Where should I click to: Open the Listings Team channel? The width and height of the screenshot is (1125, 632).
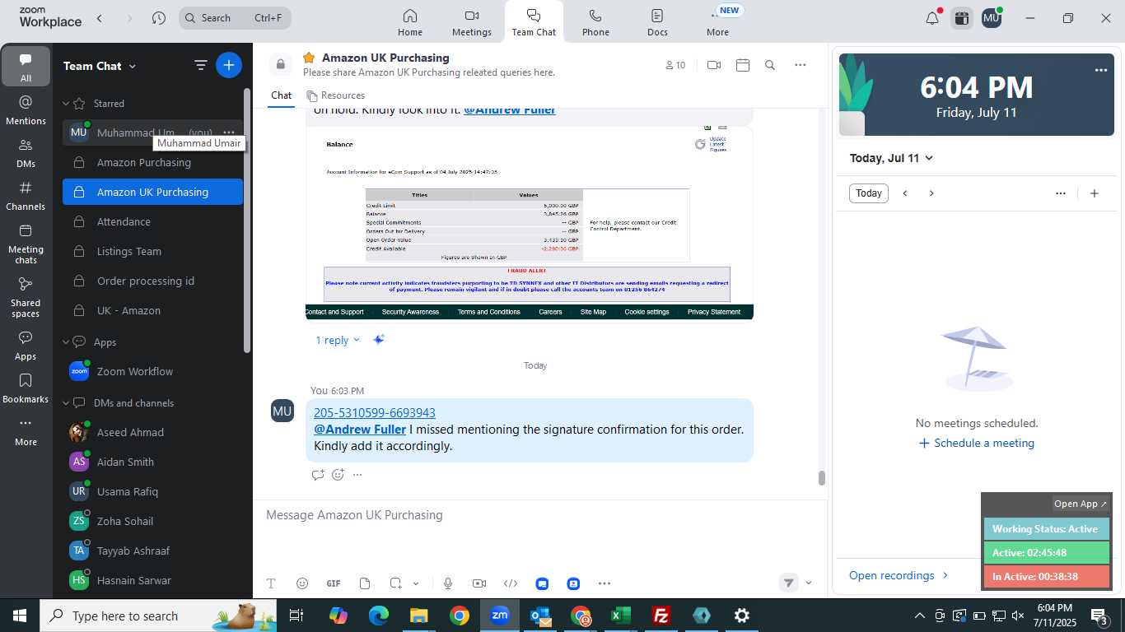152,251
